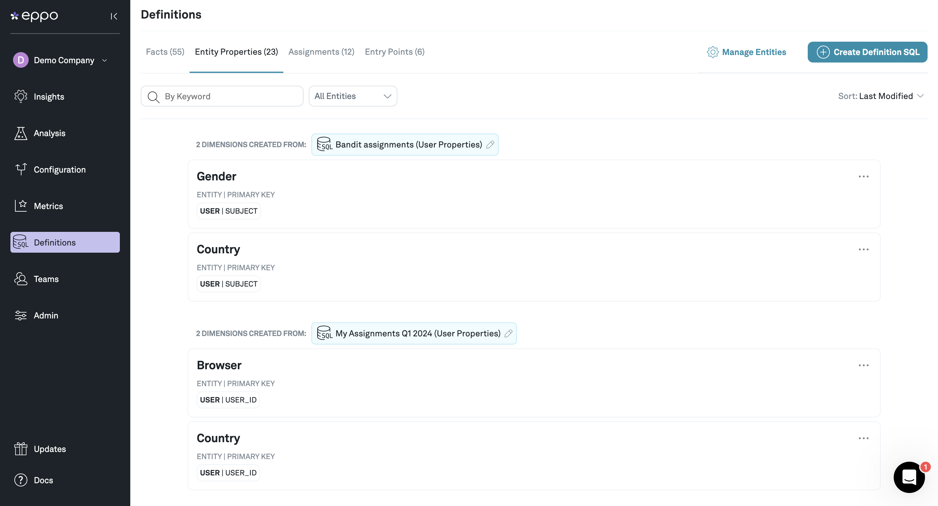Open the Sort: Last Modified dropdown
938x506 pixels.
880,96
